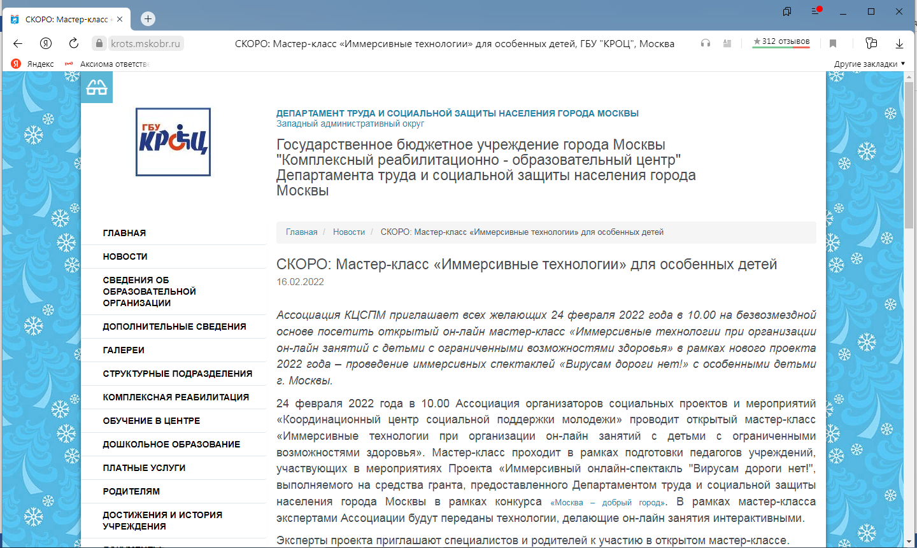
Task: Follow the «Москва – добрый город» link
Action: pyautogui.click(x=609, y=502)
